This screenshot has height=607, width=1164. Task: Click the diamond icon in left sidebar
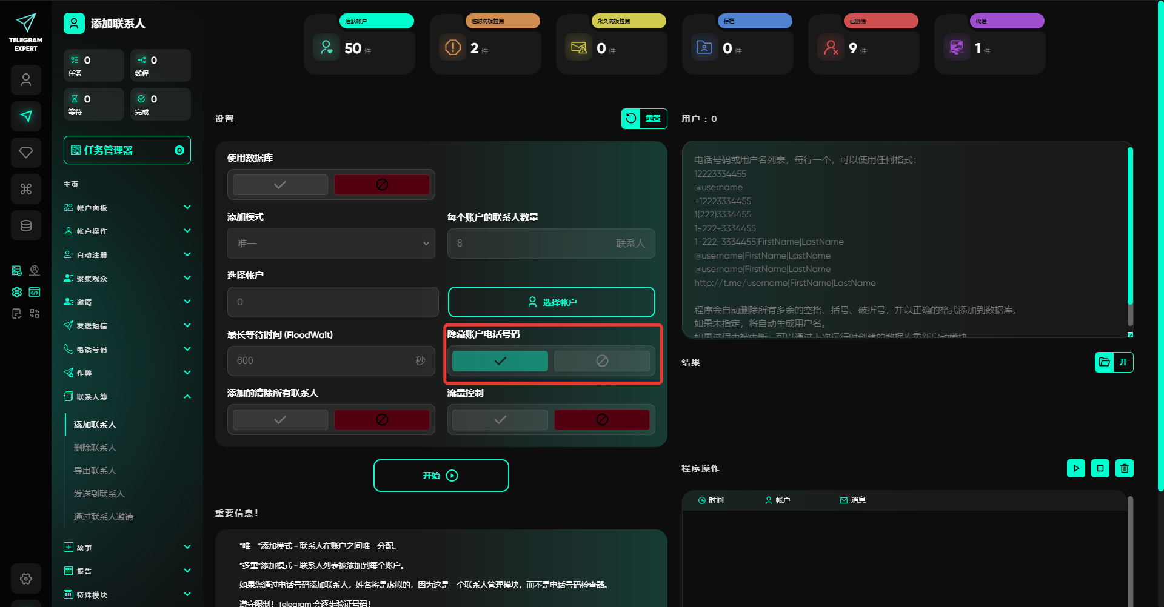(26, 153)
